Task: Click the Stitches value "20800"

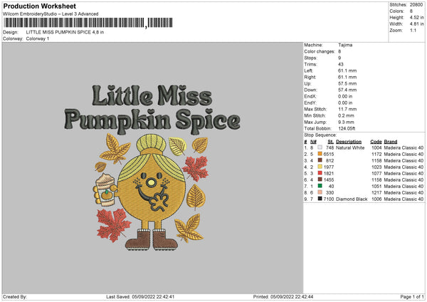Action: click(416, 5)
